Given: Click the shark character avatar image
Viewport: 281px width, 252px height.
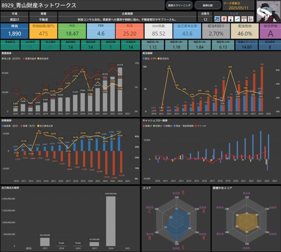Looking at the screenshot, I should tap(268, 12).
